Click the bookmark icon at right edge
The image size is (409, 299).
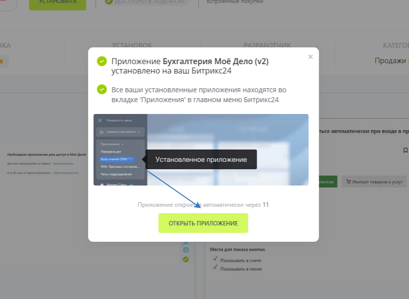click(x=406, y=150)
